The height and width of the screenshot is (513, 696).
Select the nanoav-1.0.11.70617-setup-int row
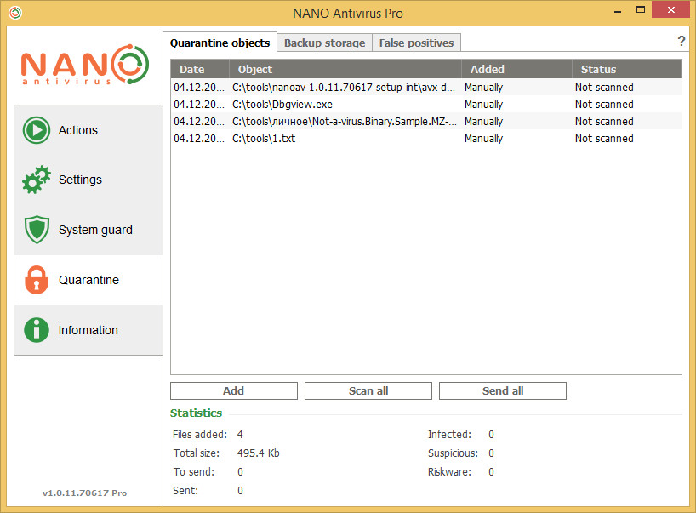coord(426,88)
